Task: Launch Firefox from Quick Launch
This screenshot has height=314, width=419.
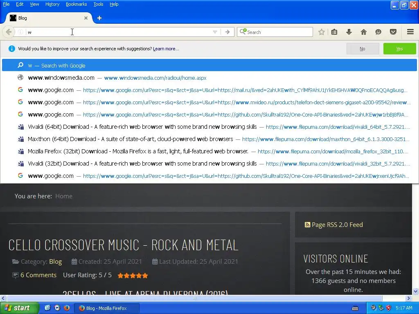Action: click(x=67, y=308)
